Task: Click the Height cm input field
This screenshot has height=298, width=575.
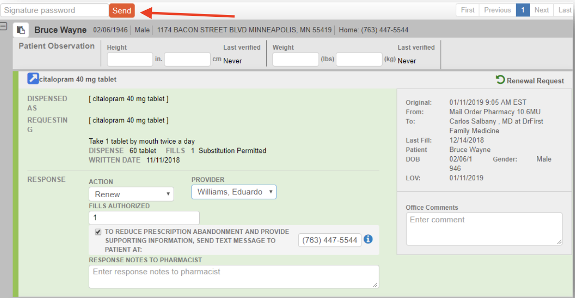Action: coord(187,59)
